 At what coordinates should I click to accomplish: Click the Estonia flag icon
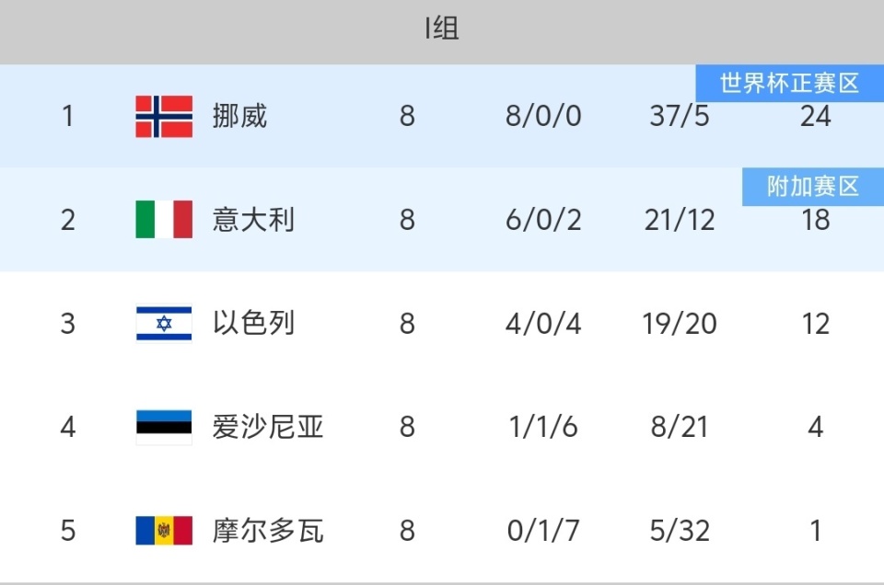164,427
